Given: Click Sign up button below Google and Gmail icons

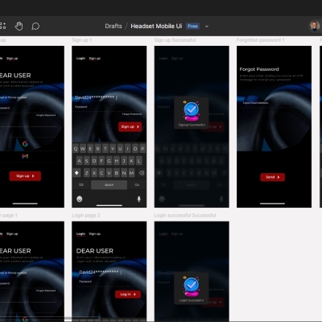Looking at the screenshot, I should click(x=25, y=176).
